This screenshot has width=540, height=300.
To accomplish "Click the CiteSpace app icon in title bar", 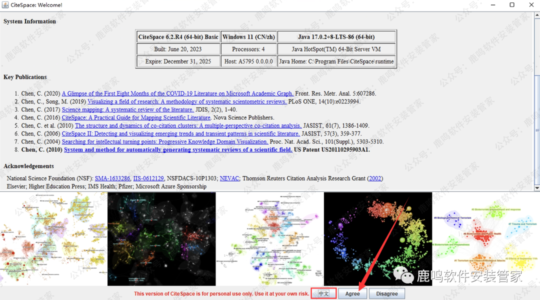I will [x=5, y=5].
